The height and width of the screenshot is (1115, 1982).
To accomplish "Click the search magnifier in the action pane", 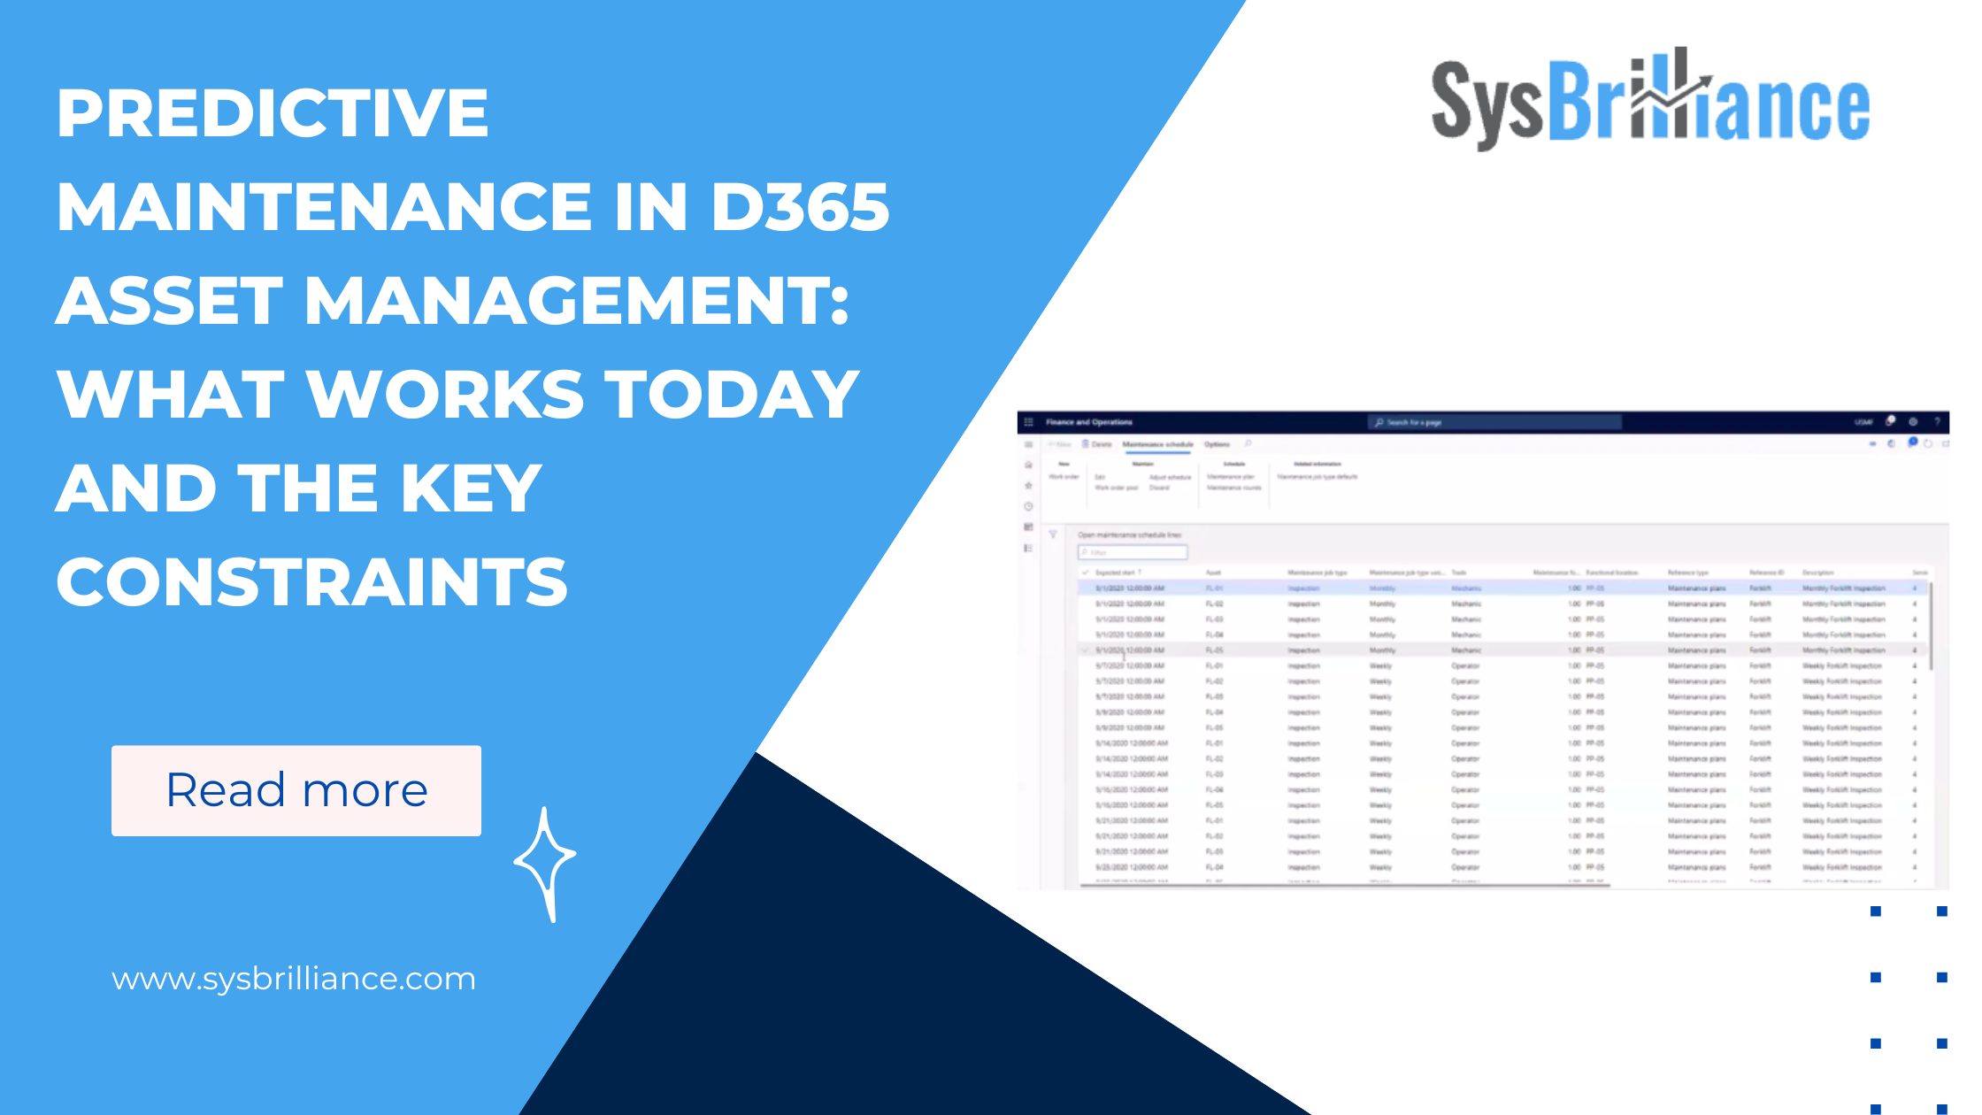I will tap(1248, 443).
